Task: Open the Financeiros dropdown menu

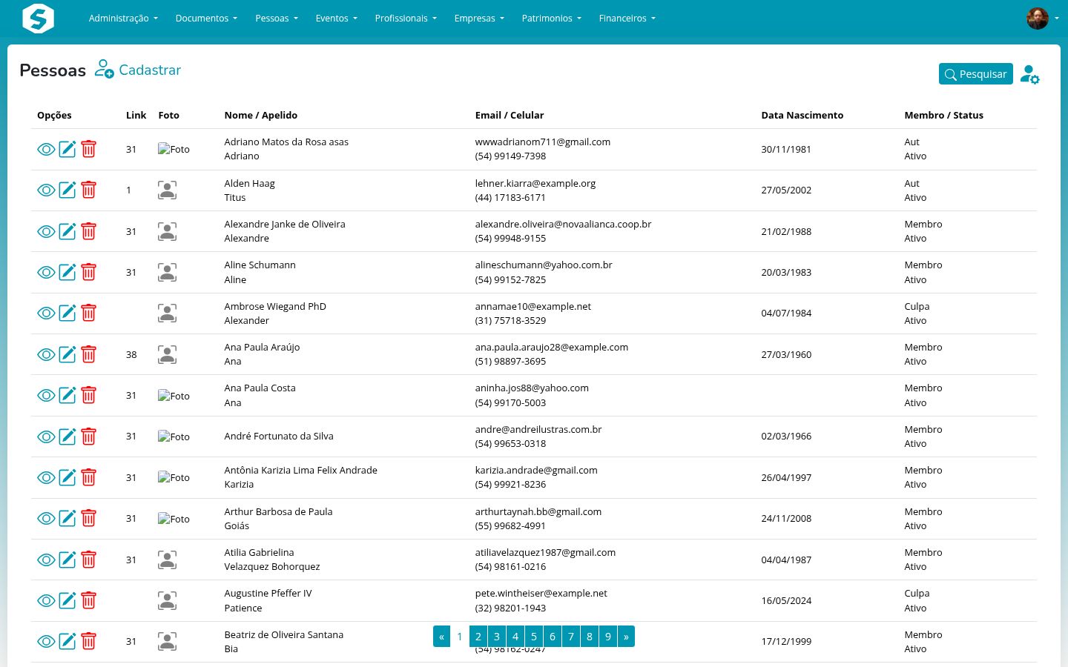Action: pos(627,19)
